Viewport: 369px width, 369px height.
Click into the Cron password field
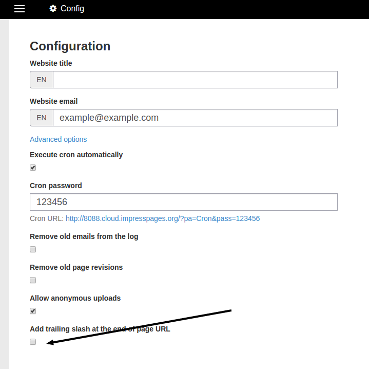pyautogui.click(x=184, y=202)
